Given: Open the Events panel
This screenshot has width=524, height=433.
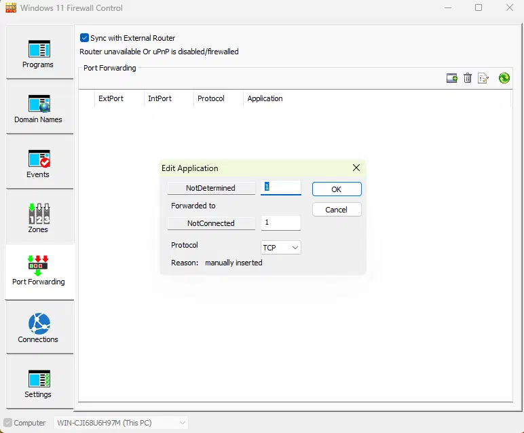Looking at the screenshot, I should pyautogui.click(x=39, y=162).
